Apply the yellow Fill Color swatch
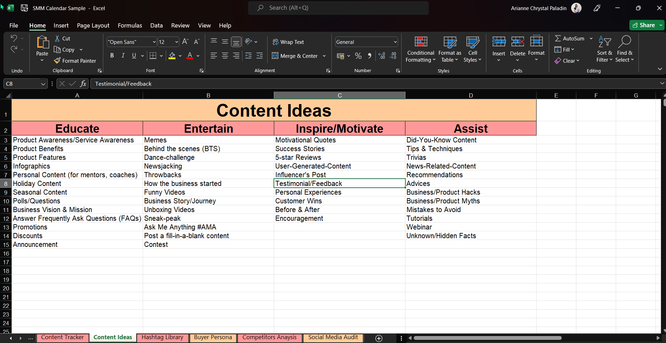 tap(172, 56)
